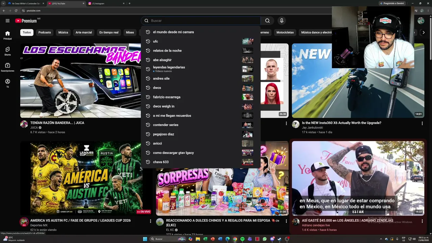Open the YouTube guide hamburger menu
Image resolution: width=432 pixels, height=243 pixels.
7,21
